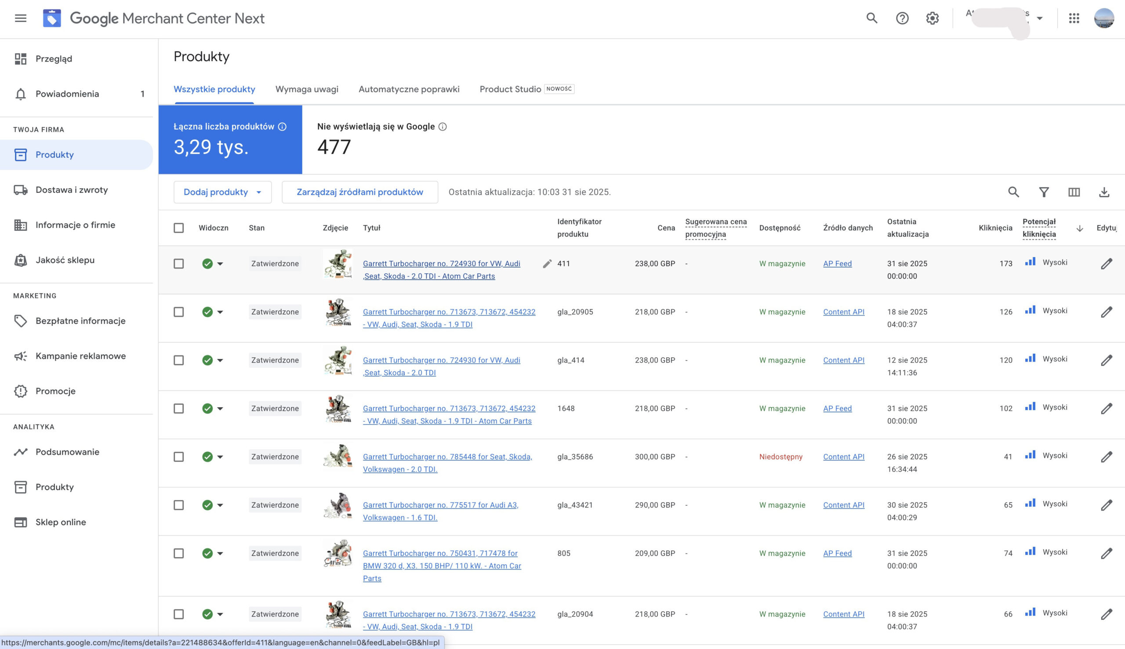Image resolution: width=1125 pixels, height=649 pixels.
Task: Open Sklep online in sidebar
Action: click(76, 522)
